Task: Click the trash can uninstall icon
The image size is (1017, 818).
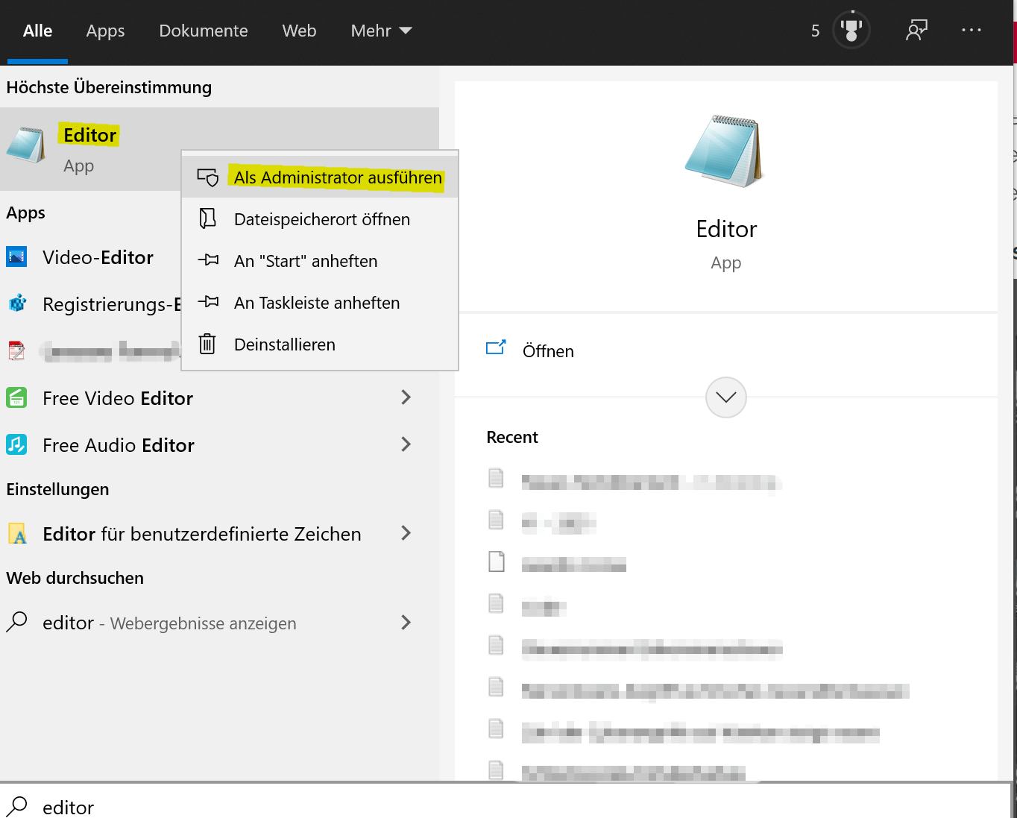Action: point(207,344)
